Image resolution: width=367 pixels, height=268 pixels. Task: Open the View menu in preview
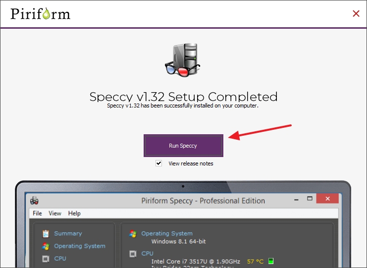click(55, 214)
